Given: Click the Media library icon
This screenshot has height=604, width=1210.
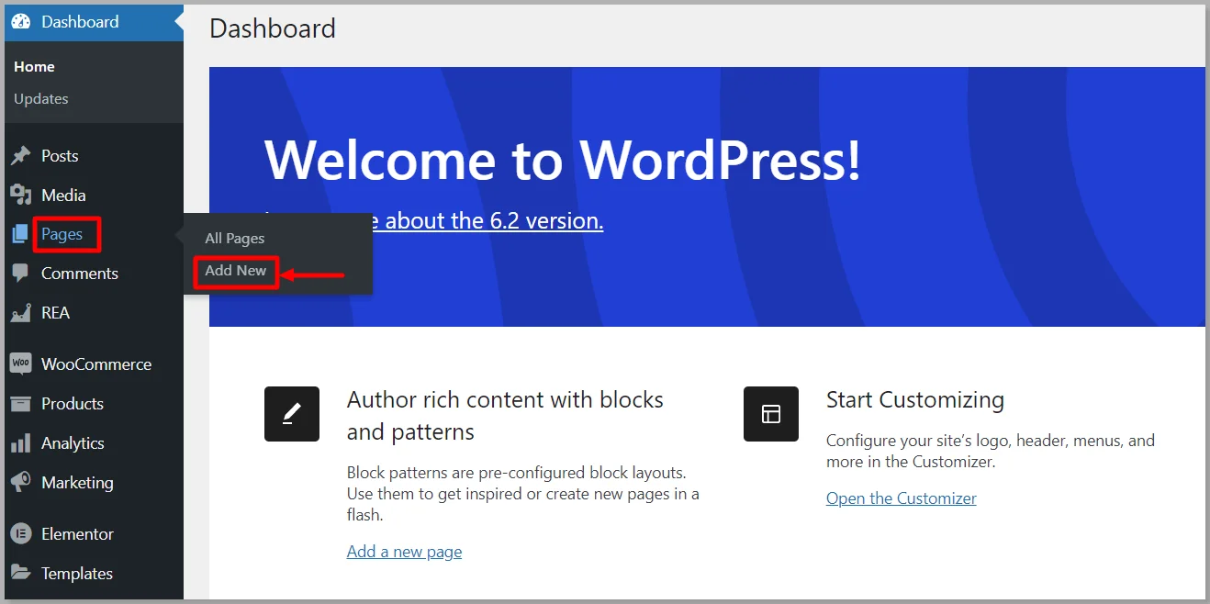Looking at the screenshot, I should tap(21, 195).
